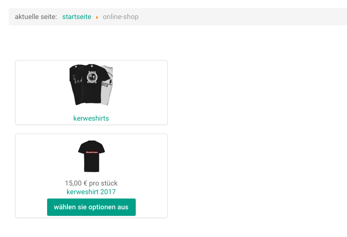
Task: Click the Back Roots logo on center shirt
Action: [92, 78]
